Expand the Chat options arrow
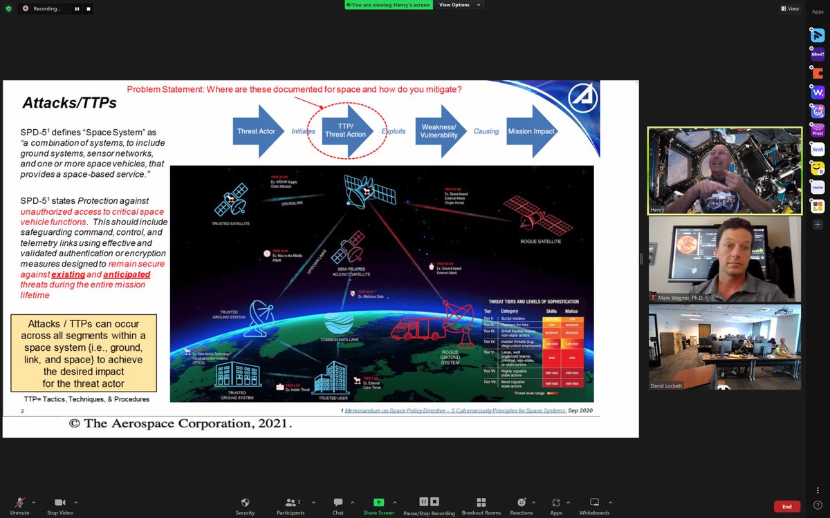This screenshot has width=830, height=518. (x=353, y=502)
